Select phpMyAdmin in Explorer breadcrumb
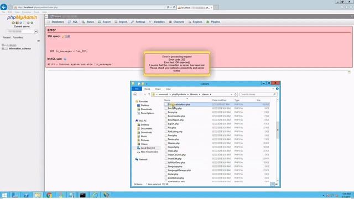The height and width of the screenshot is (199, 354). click(179, 95)
